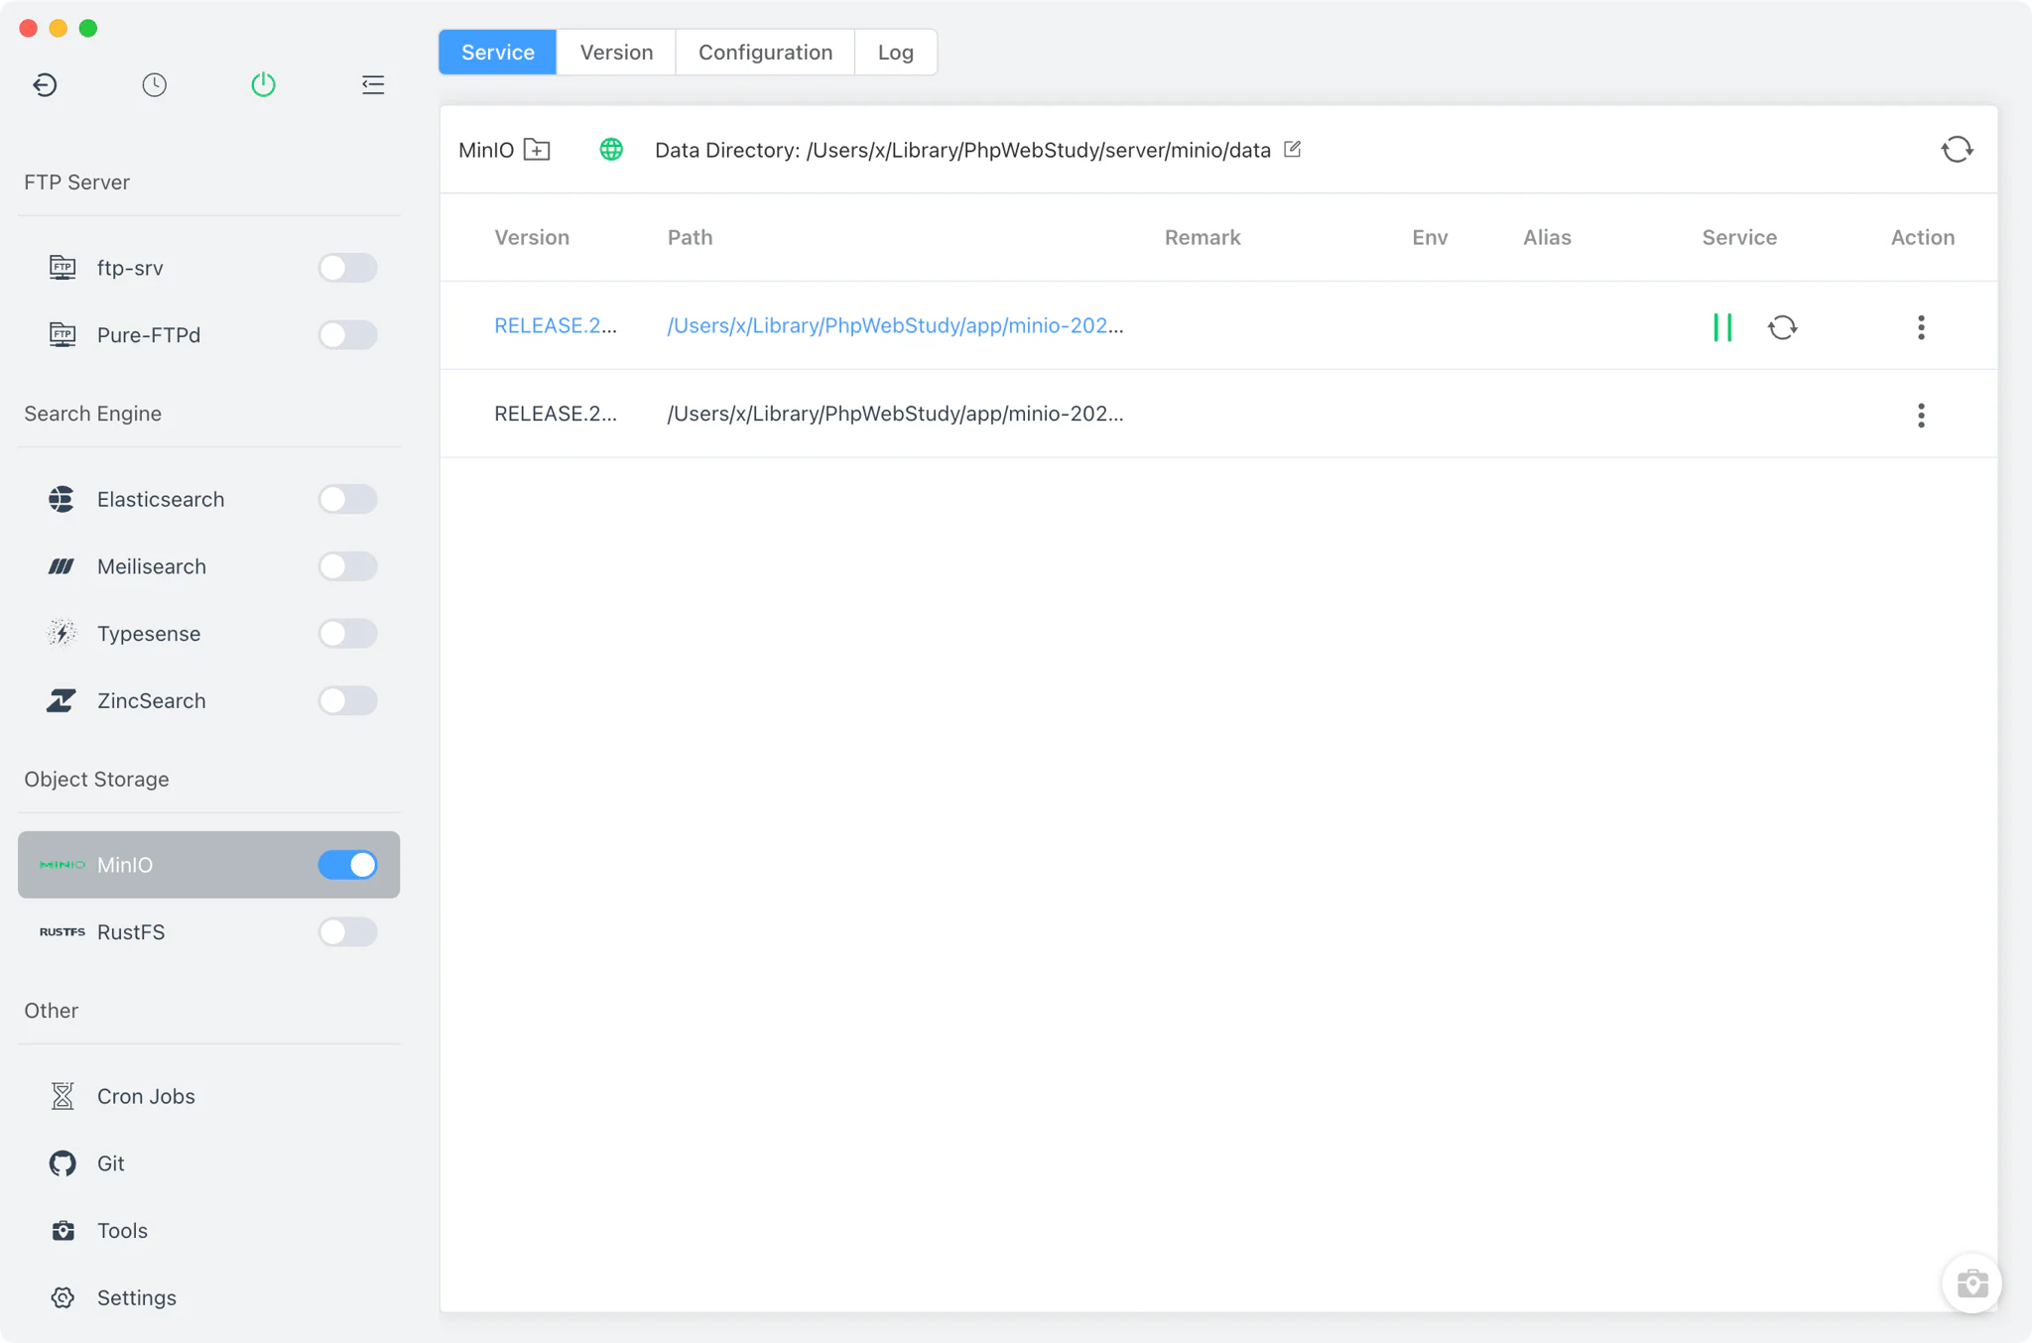Screen dimensions: 2032x1343
Task: Select Meilisearch in the sidebar
Action: (152, 566)
